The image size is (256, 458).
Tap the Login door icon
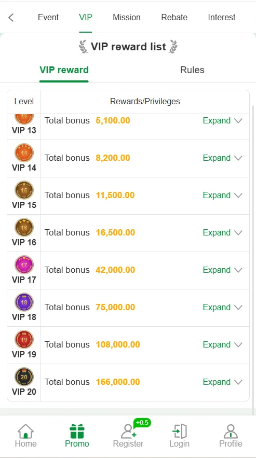179,432
